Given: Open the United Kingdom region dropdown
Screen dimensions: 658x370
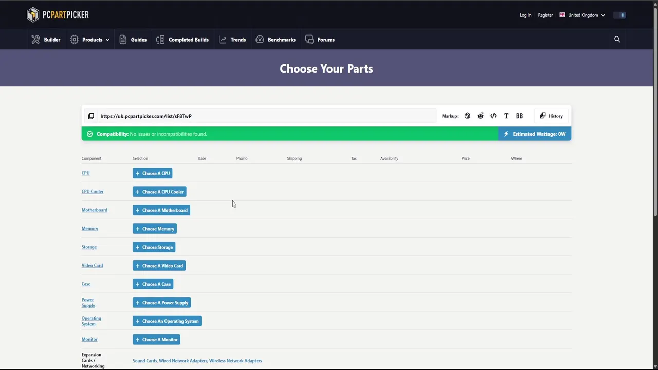Looking at the screenshot, I should pos(582,15).
